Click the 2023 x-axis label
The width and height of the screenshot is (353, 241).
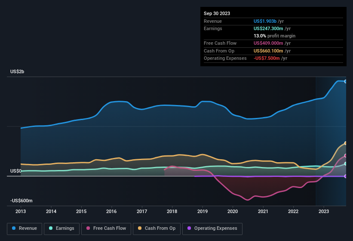point(324,211)
